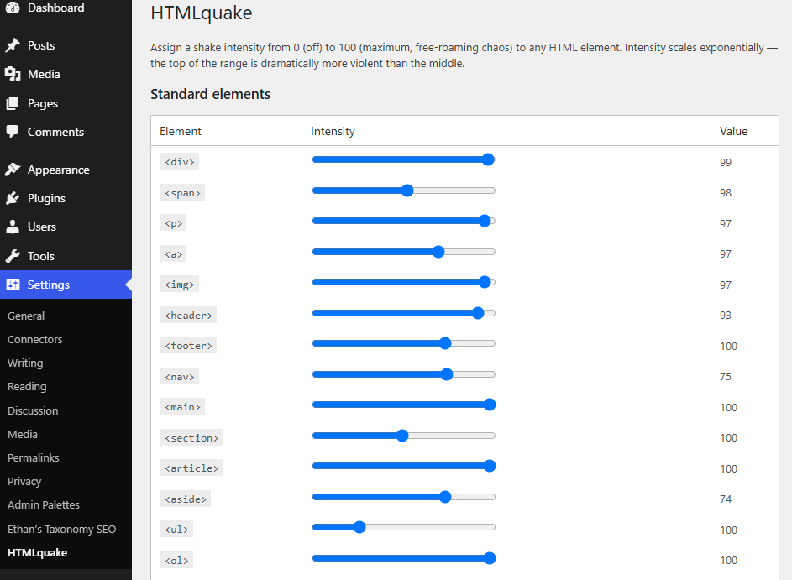Click the <article> intensity slider
This screenshot has width=792, height=580.
pos(404,466)
